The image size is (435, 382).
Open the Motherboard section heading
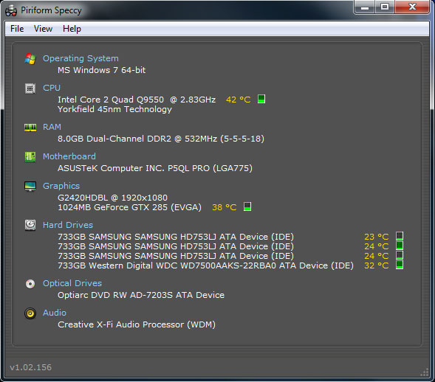pyautogui.click(x=69, y=156)
